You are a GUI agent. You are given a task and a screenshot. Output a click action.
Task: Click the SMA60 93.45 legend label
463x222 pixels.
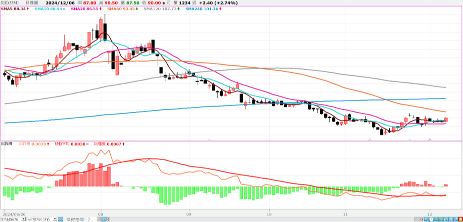(123, 9)
